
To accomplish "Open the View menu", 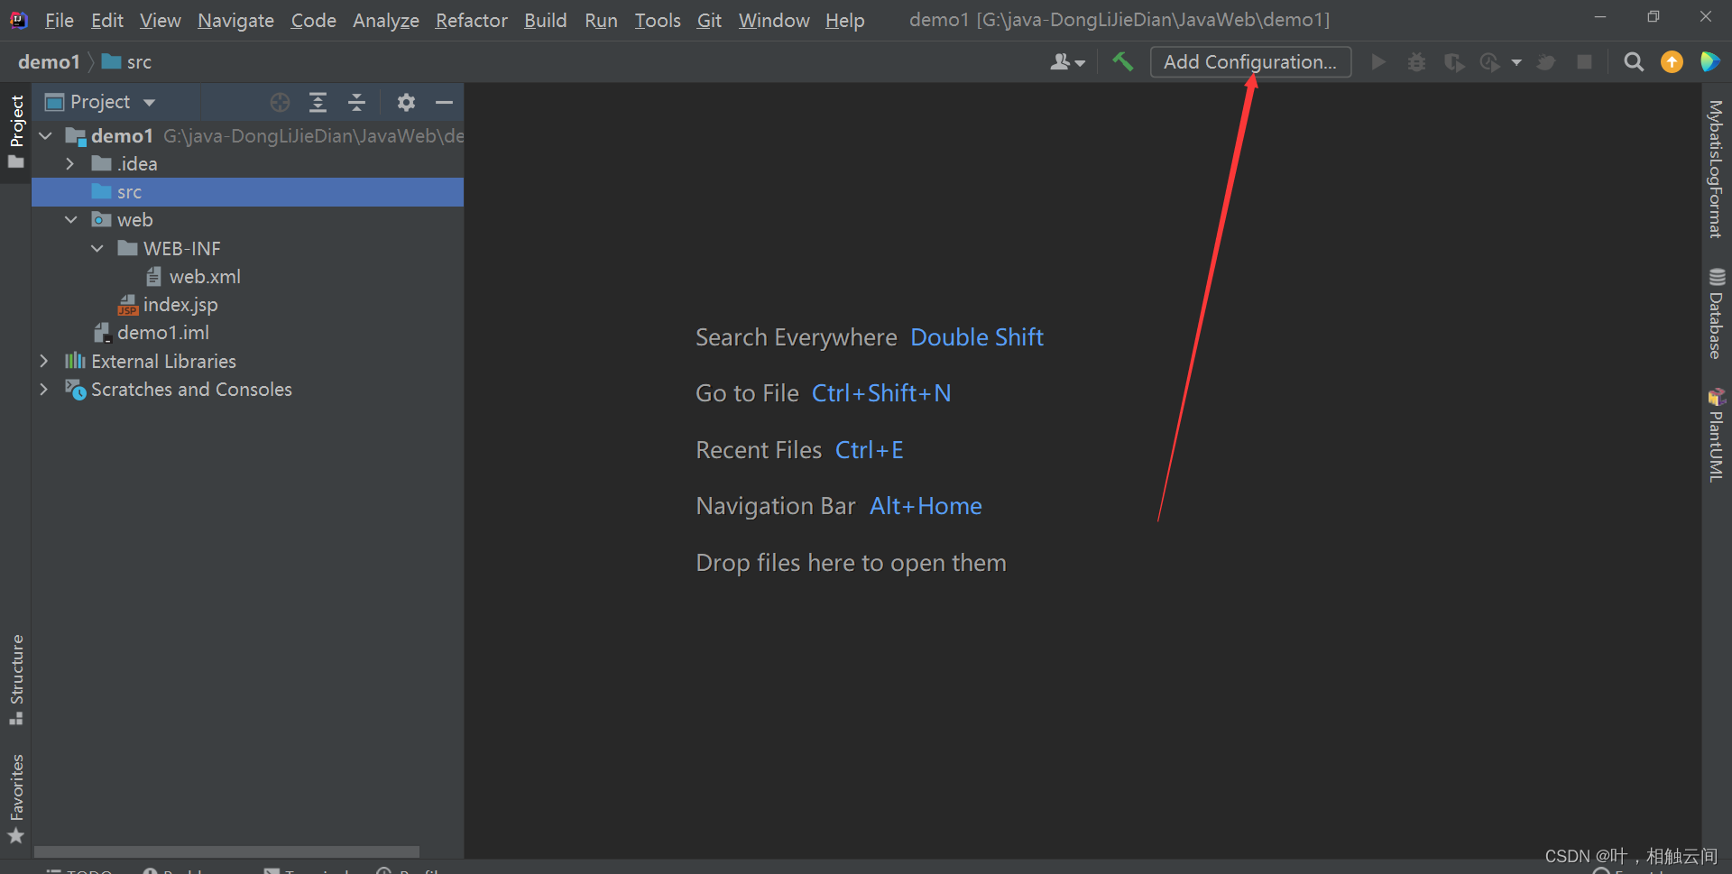I will (160, 20).
